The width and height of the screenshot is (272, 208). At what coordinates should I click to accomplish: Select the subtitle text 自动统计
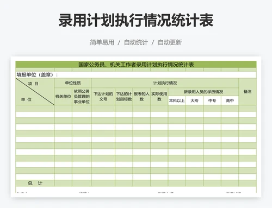(x=136, y=42)
